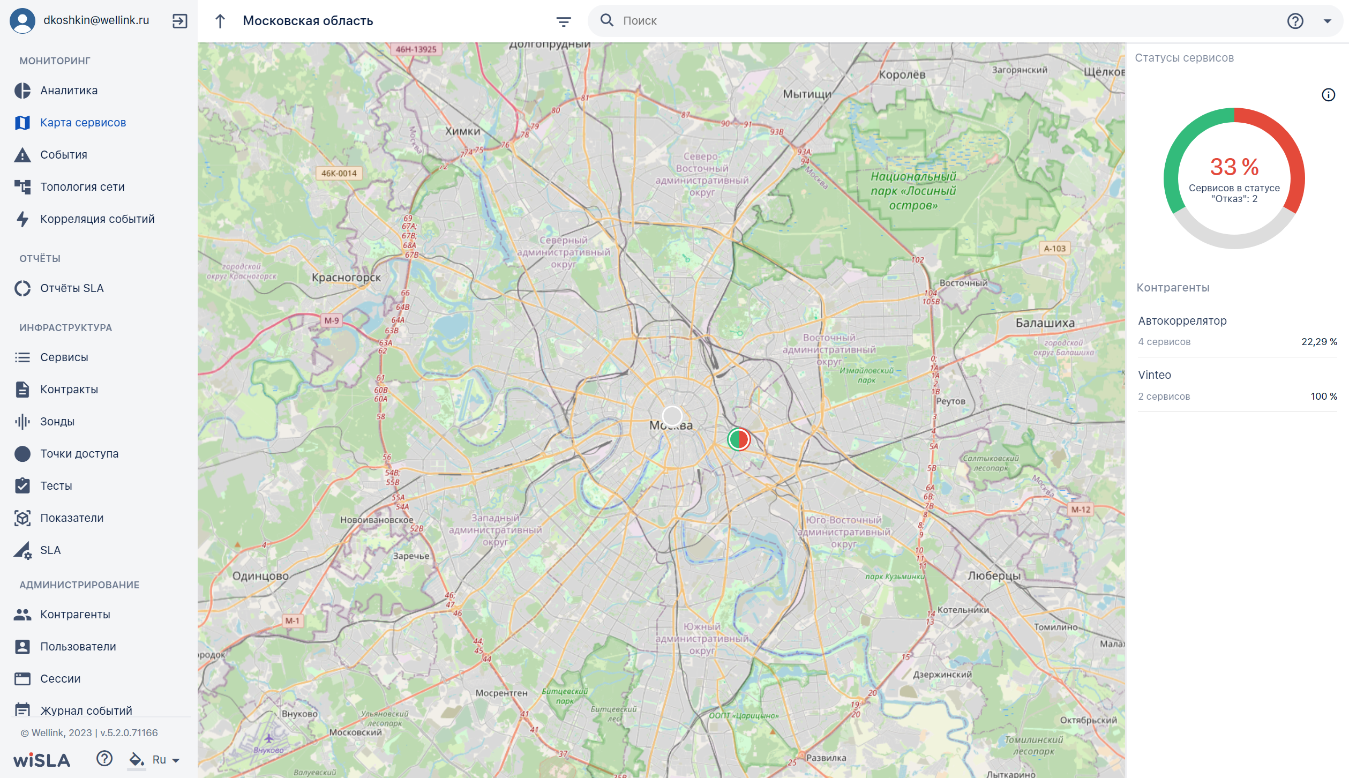This screenshot has height=778, width=1349.
Task: Click the logout icon beside the email
Action: tap(180, 21)
